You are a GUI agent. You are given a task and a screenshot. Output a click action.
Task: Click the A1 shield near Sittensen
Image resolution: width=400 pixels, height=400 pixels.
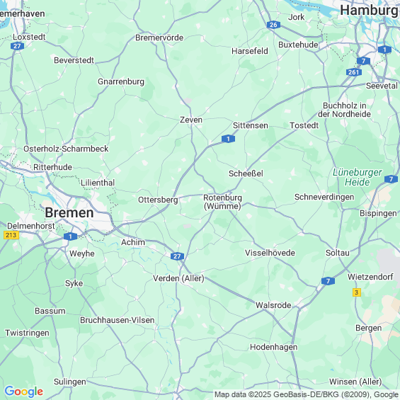click(228, 139)
